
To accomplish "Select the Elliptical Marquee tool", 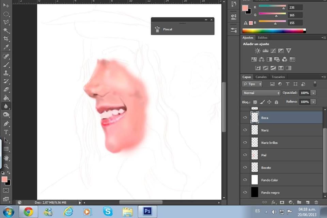I will pos(6,14).
